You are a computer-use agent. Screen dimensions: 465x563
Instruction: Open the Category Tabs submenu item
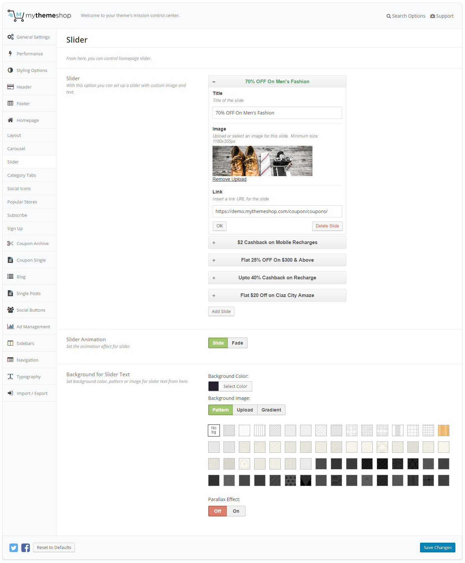[22, 175]
